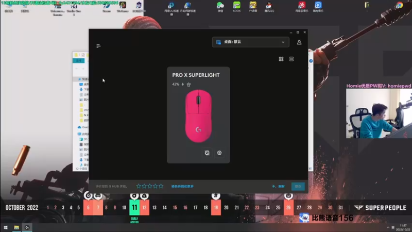This screenshot has height=232, width=412.
Task: Rate G HUB five stars
Action: [x=161, y=186]
